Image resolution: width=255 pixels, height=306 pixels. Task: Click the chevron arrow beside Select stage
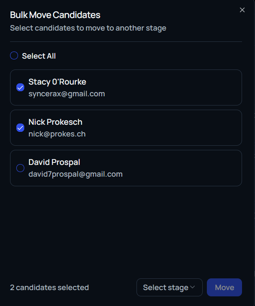193,287
